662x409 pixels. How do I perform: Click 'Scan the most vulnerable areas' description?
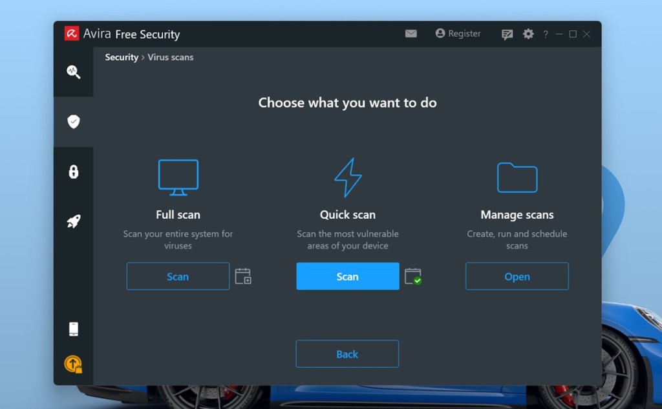[x=348, y=240]
